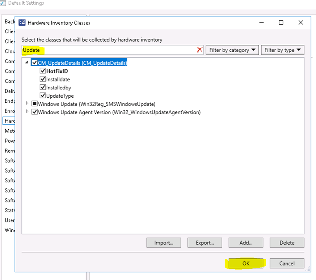The width and height of the screenshot is (316, 280).
Task: Open the Add... classes dialog
Action: click(246, 243)
